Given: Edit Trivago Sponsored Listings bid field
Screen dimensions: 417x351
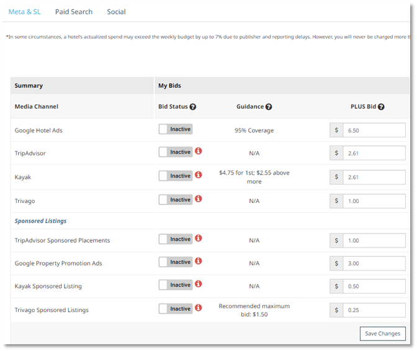Looking at the screenshot, I should (374, 310).
